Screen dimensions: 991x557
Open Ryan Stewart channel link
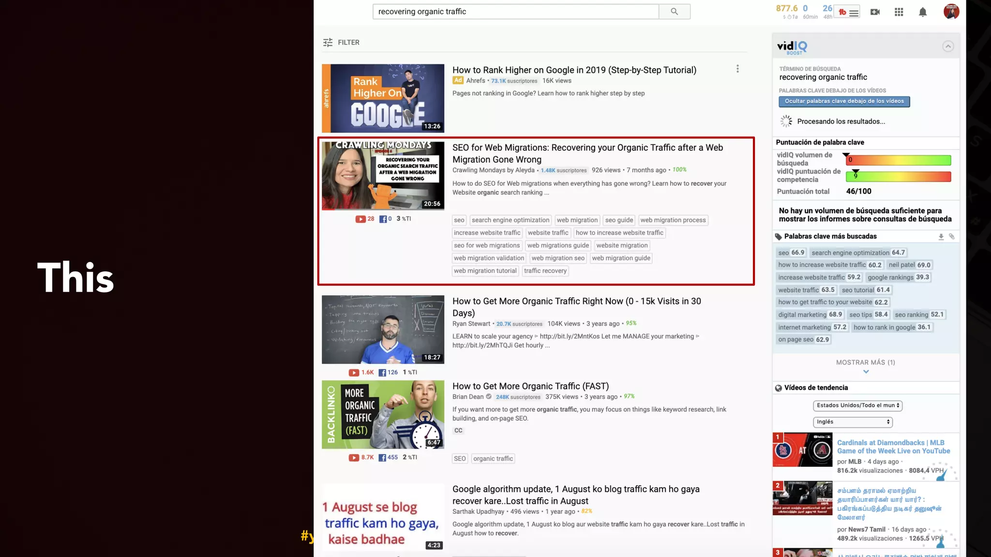click(x=471, y=324)
